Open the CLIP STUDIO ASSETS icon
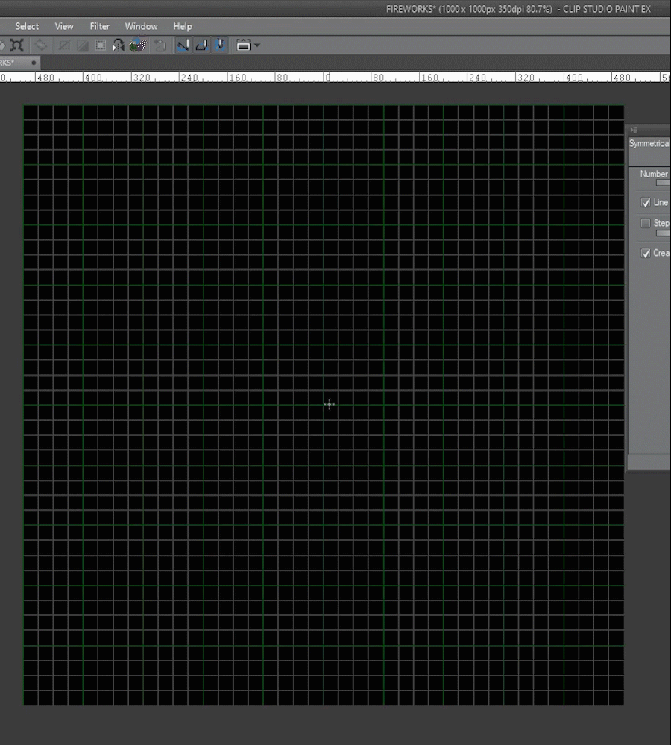 (x=138, y=45)
